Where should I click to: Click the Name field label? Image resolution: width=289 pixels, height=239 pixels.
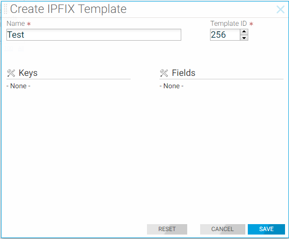click(16, 23)
